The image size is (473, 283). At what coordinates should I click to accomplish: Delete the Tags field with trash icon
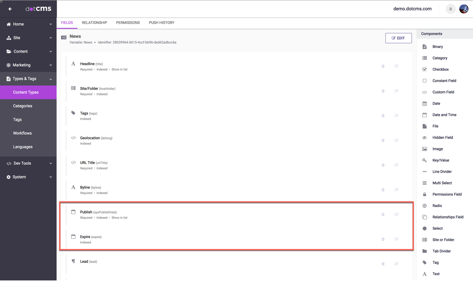(383, 116)
